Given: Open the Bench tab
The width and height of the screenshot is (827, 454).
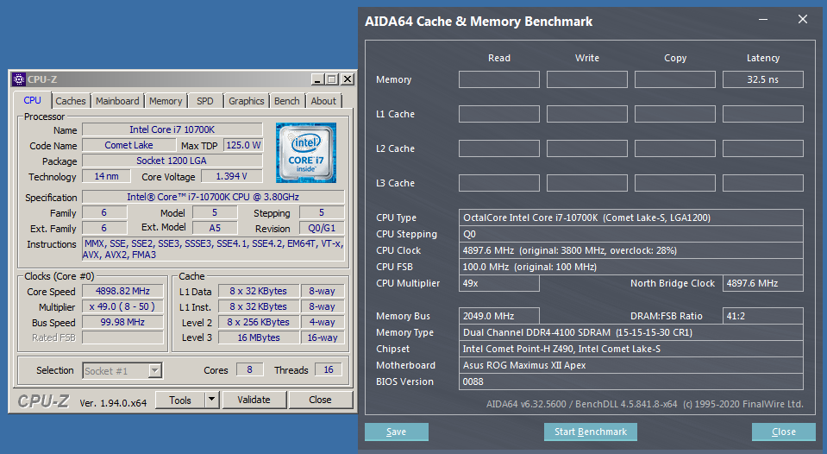Looking at the screenshot, I should [287, 101].
